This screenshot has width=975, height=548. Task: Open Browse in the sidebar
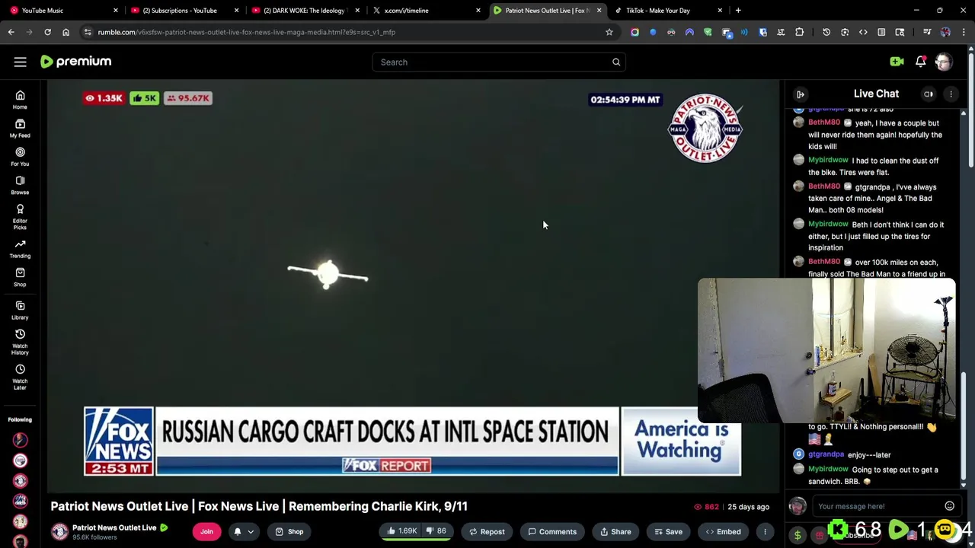tap(20, 185)
